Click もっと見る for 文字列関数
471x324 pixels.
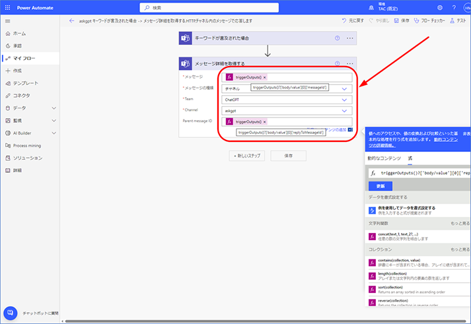pyautogui.click(x=460, y=224)
